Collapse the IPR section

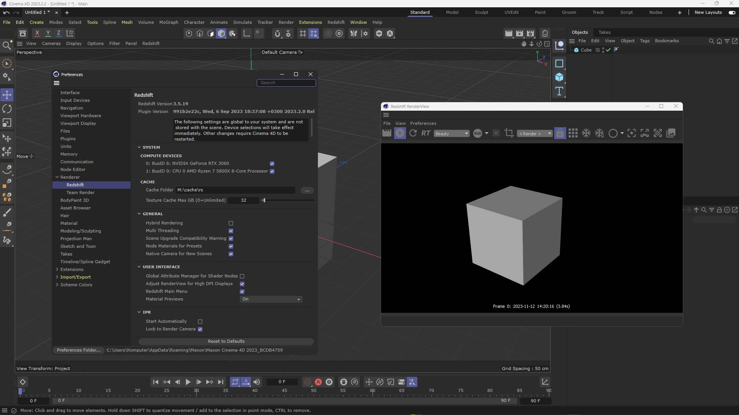(x=139, y=312)
